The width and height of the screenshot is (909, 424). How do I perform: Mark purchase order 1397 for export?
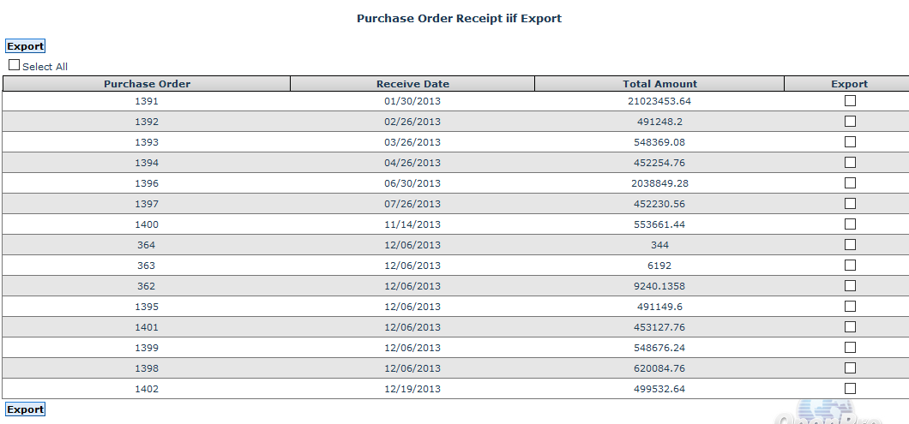click(x=850, y=204)
